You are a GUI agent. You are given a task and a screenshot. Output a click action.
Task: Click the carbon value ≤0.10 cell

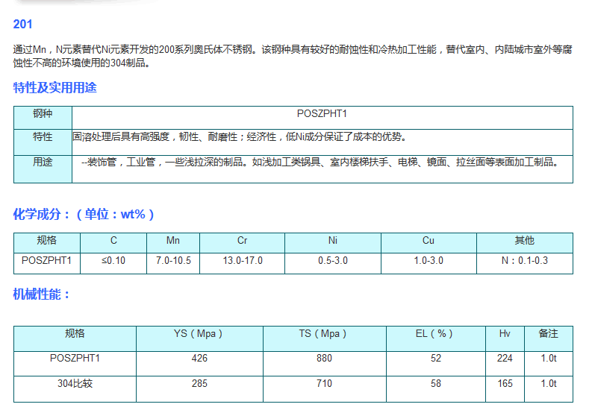pyautogui.click(x=113, y=261)
